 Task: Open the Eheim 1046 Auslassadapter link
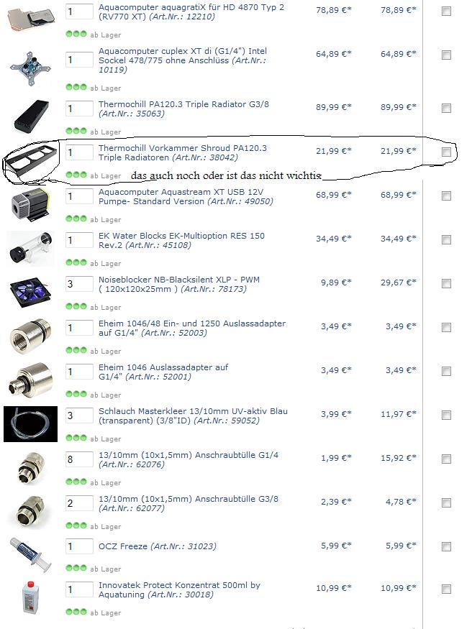163,372
